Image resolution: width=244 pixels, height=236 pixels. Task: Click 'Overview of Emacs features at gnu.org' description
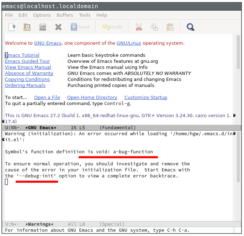coord(113,61)
